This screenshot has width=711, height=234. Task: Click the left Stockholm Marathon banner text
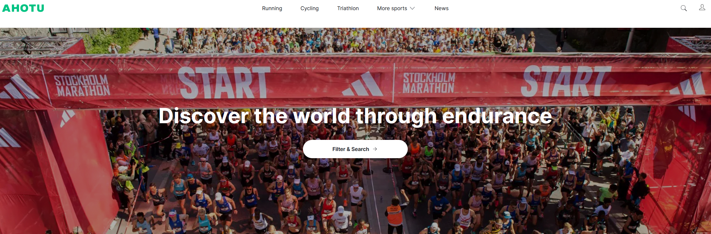click(x=82, y=86)
